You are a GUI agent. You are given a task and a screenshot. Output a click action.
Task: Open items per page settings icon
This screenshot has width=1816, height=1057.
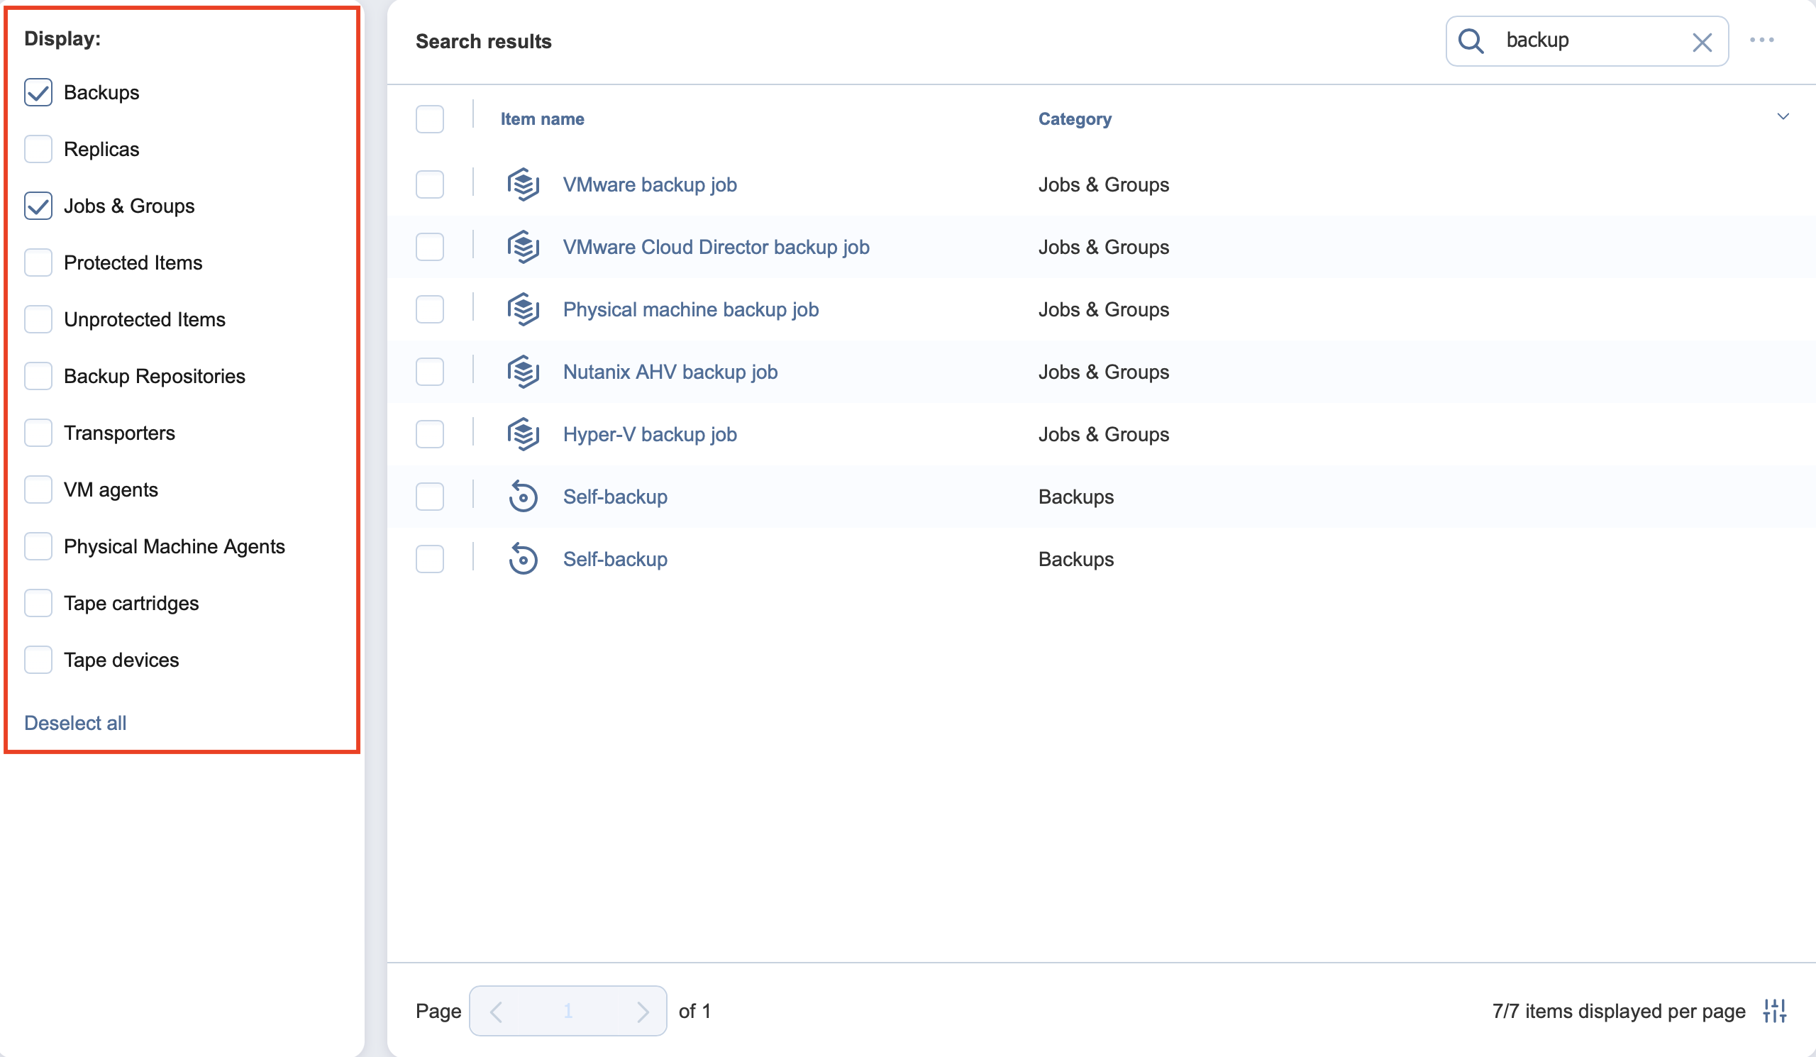(1774, 1011)
